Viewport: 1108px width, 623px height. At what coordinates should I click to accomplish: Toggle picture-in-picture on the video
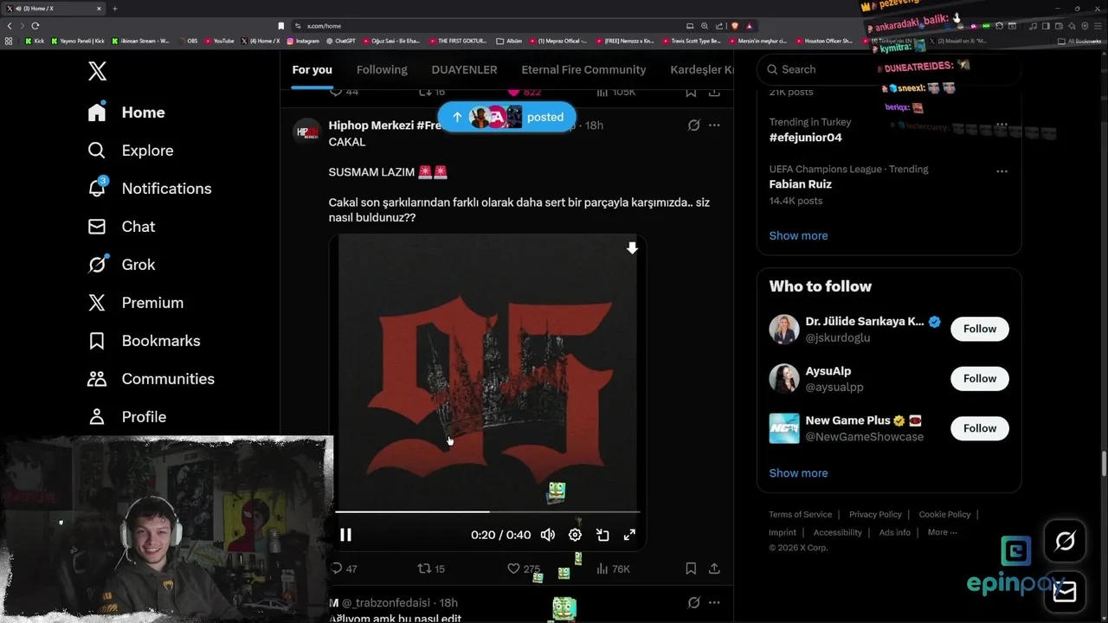click(602, 535)
